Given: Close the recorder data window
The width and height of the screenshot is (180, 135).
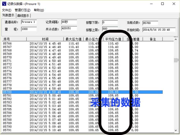Looking at the screenshot, I should (174, 4).
